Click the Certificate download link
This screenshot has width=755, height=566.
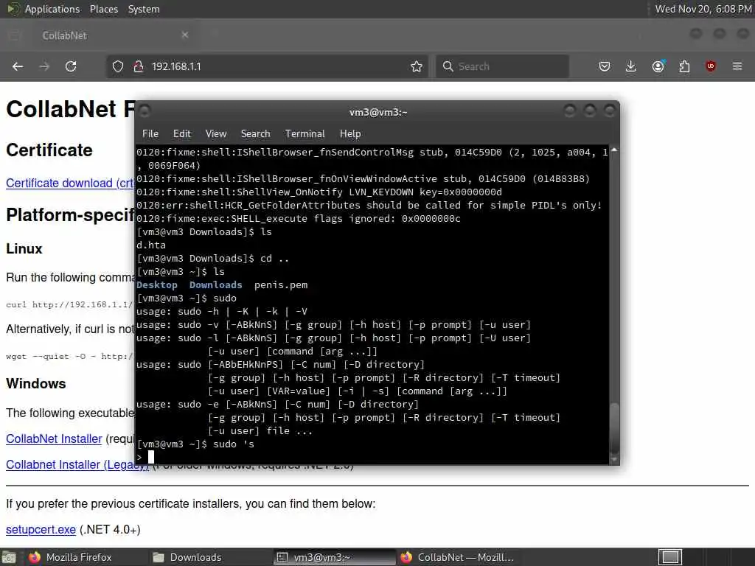click(x=70, y=184)
